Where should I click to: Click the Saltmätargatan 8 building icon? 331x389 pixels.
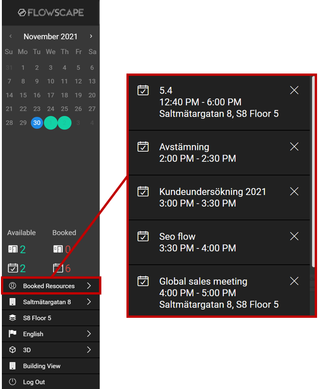pos(13,302)
